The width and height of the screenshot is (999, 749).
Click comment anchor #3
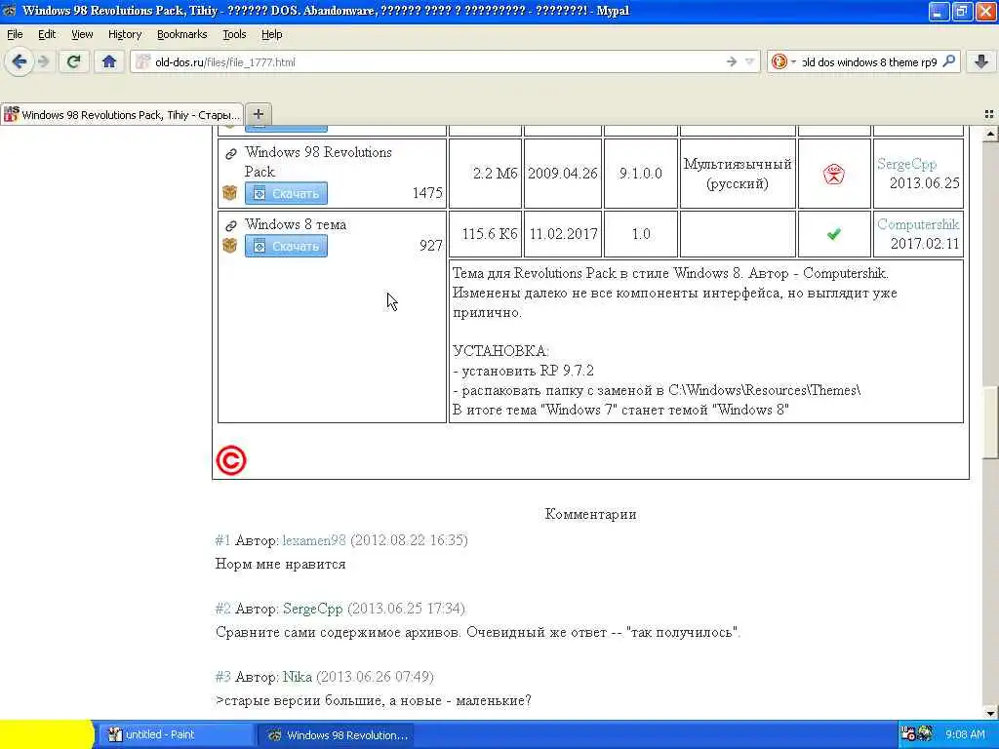(222, 677)
